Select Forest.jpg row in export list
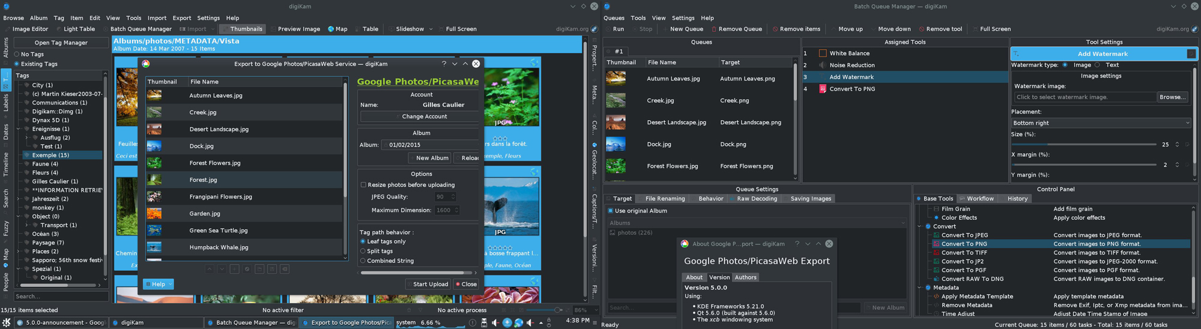The image size is (1201, 329). [244, 180]
